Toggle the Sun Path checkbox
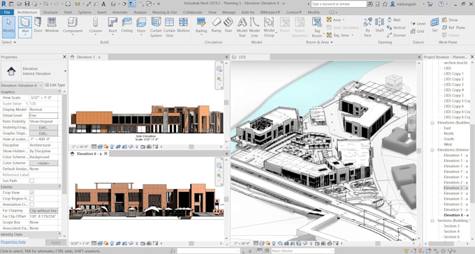 tap(32, 181)
